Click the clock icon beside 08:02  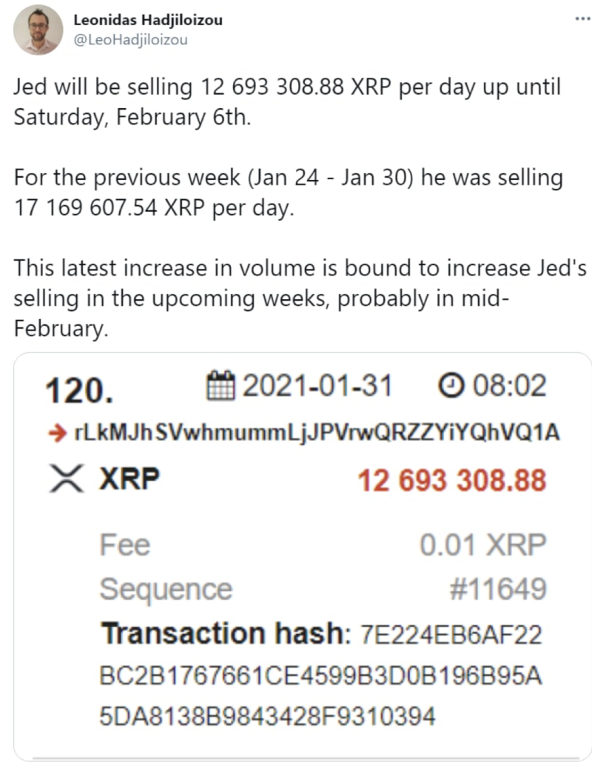(451, 385)
